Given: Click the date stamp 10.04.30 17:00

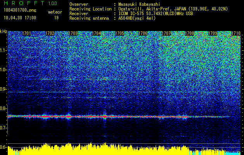Looking at the screenshot, I should pyautogui.click(x=20, y=18).
